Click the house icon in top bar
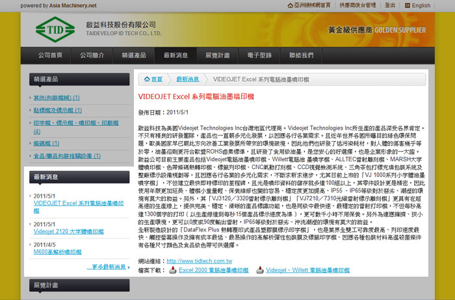 pyautogui.click(x=290, y=5)
